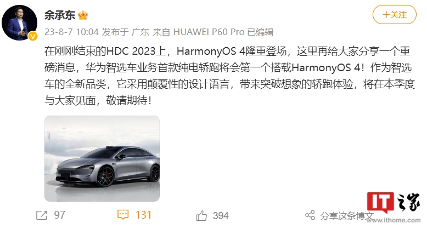
Task: Open the username 余承东 link
Action: pyautogui.click(x=60, y=15)
